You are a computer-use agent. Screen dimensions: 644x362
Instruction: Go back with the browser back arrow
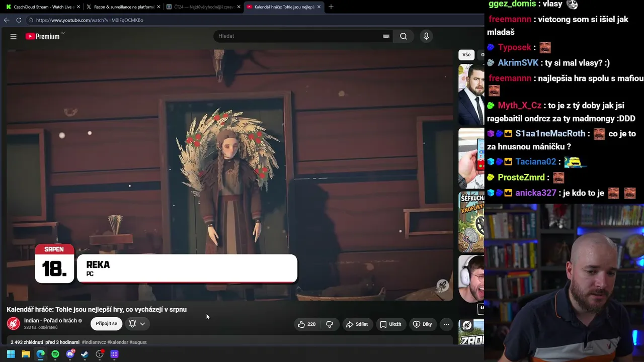click(7, 20)
